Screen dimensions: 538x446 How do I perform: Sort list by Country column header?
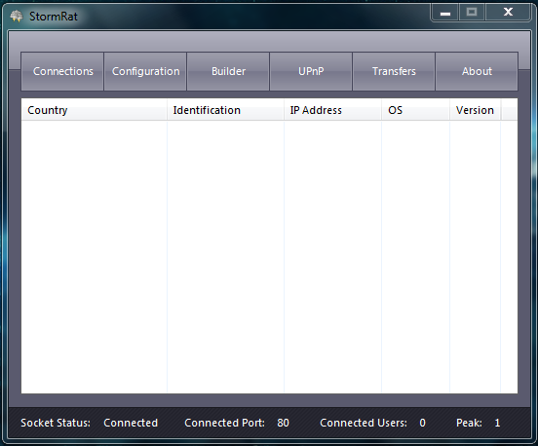94,110
